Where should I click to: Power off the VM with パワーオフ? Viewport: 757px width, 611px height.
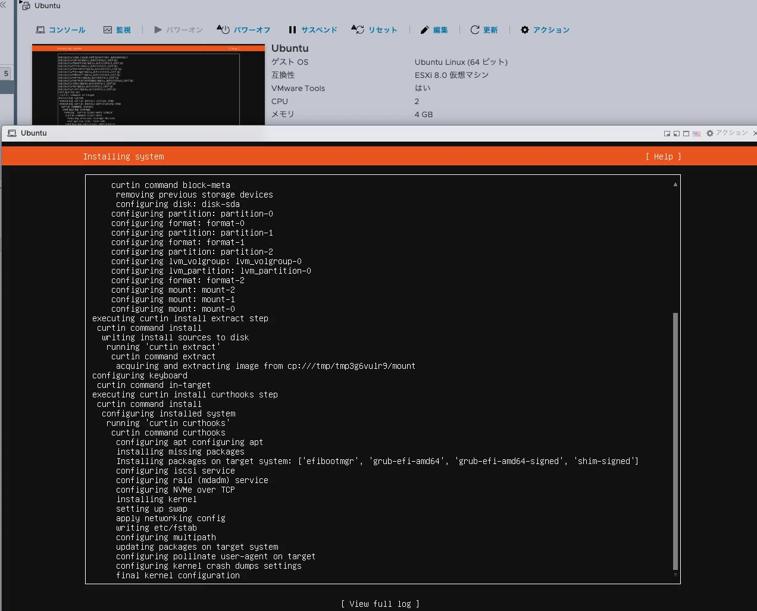(243, 30)
